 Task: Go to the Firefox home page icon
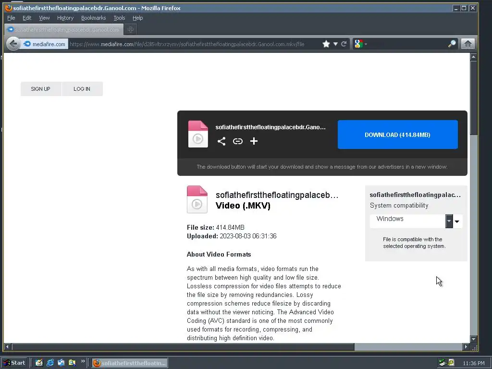pos(468,44)
